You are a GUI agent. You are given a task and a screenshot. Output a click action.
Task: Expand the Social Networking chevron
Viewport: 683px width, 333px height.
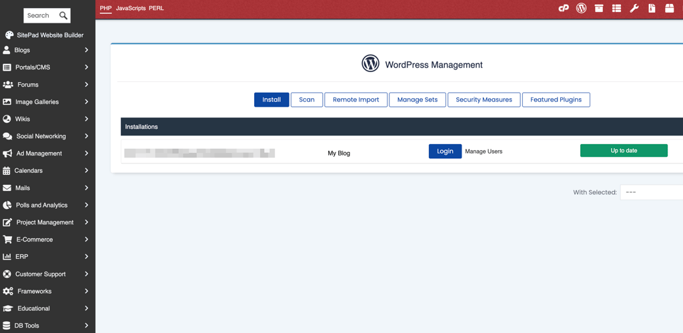click(86, 136)
